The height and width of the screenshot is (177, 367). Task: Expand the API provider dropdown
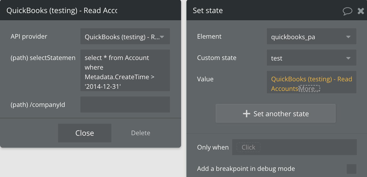tap(125, 37)
